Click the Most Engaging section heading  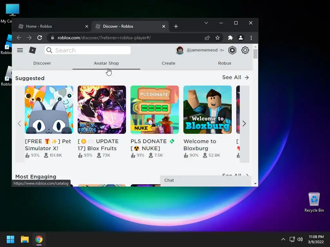(36, 177)
